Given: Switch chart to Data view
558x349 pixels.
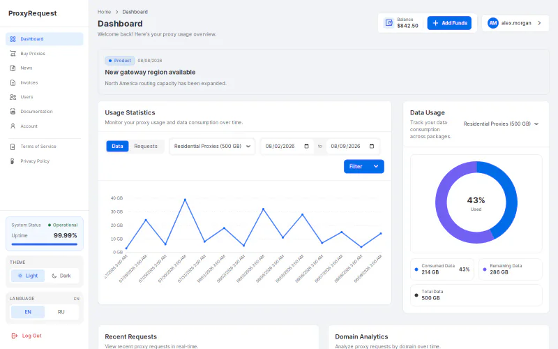Looking at the screenshot, I should tap(117, 146).
